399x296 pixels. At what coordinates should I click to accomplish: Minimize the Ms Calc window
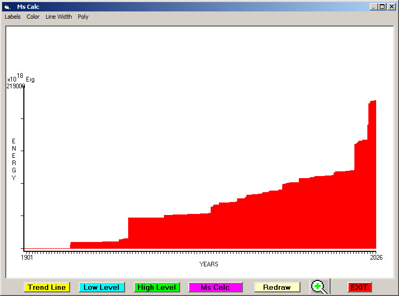[x=374, y=7]
